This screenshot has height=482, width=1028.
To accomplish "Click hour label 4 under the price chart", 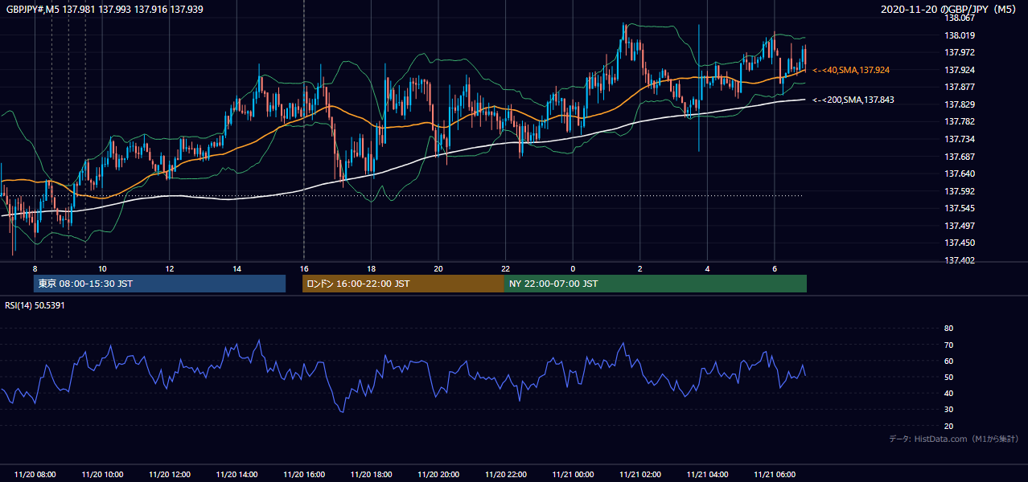I will point(707,268).
